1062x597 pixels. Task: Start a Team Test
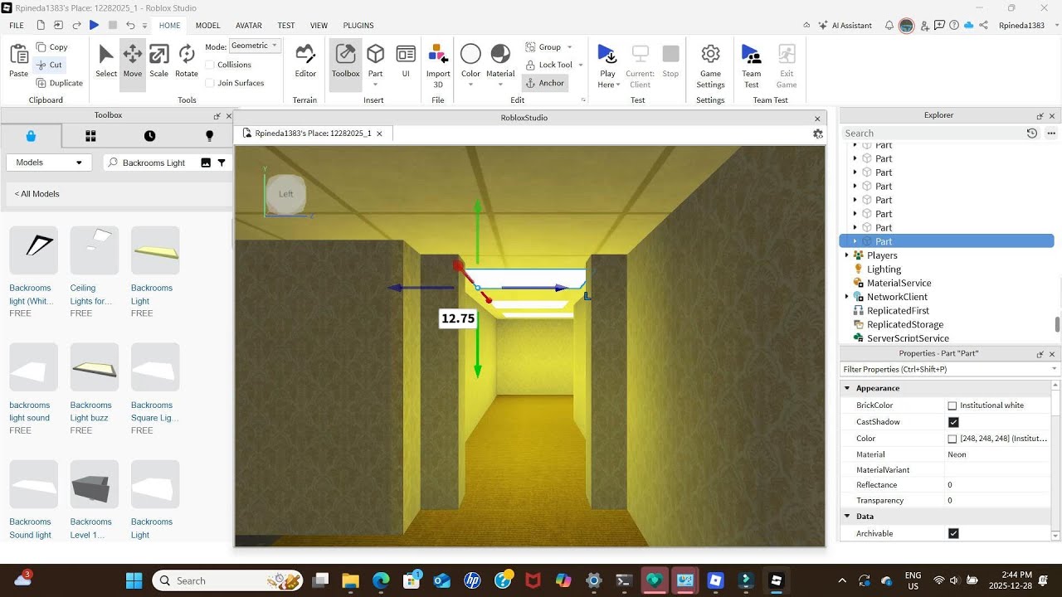point(752,66)
